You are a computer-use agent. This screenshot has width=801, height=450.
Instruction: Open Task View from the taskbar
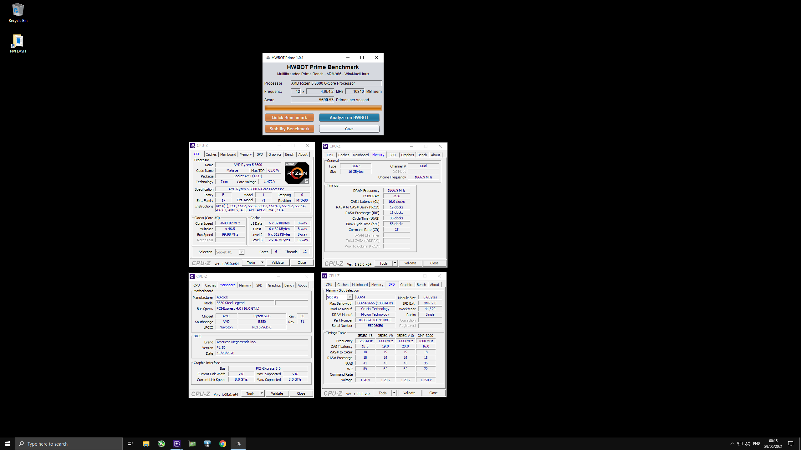130,444
